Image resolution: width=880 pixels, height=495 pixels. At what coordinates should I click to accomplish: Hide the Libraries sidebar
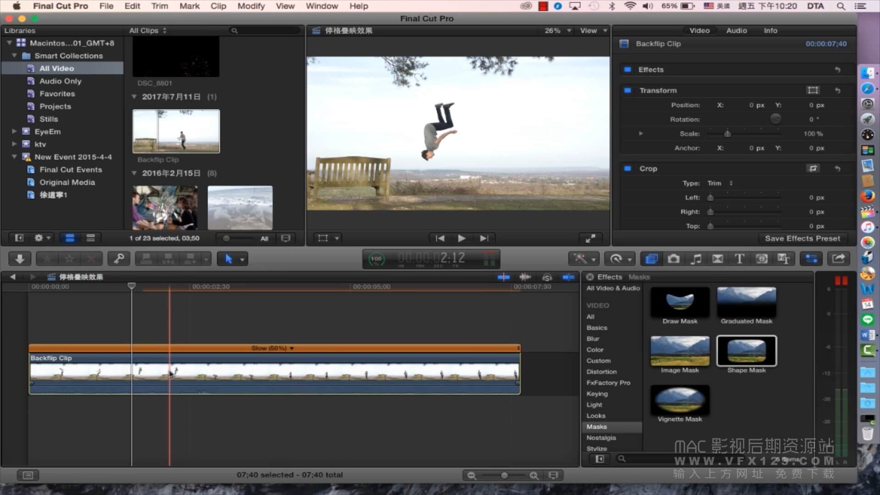pyautogui.click(x=19, y=238)
